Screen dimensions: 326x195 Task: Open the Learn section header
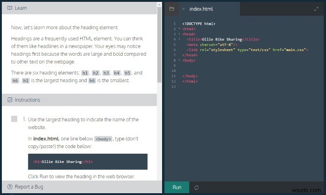click(80, 8)
